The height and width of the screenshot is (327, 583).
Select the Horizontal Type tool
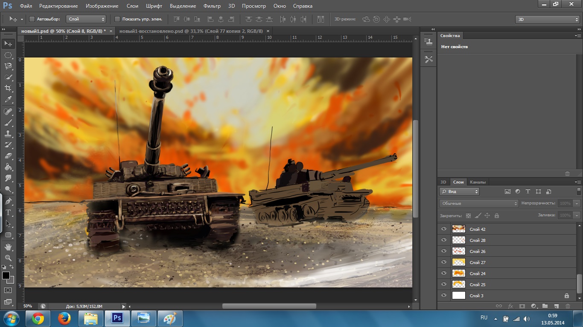pos(8,212)
